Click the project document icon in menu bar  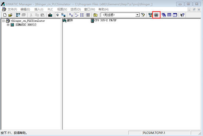4,9
